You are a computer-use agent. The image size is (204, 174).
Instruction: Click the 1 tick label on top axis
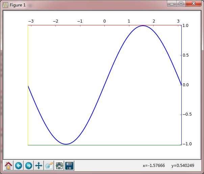coord(129,21)
